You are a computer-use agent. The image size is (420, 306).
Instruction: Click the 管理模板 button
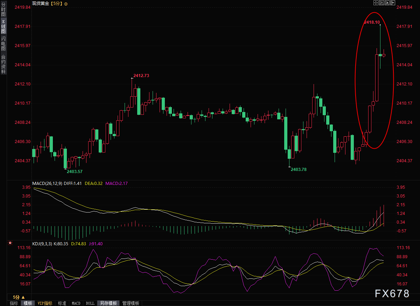[x=131, y=303]
